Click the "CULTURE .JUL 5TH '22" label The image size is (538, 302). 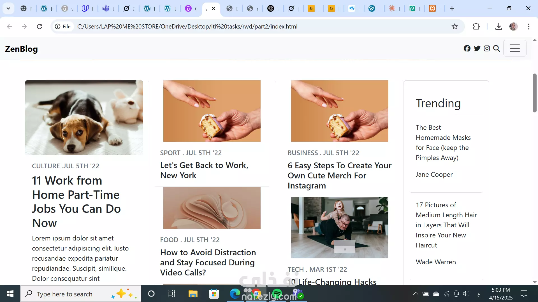click(x=66, y=166)
